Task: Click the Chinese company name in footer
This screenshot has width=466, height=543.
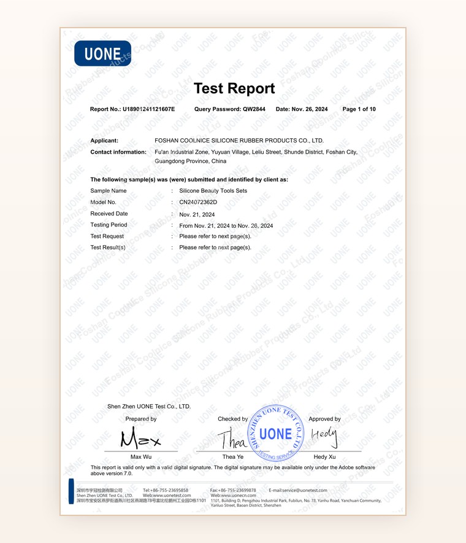Action: [99, 490]
